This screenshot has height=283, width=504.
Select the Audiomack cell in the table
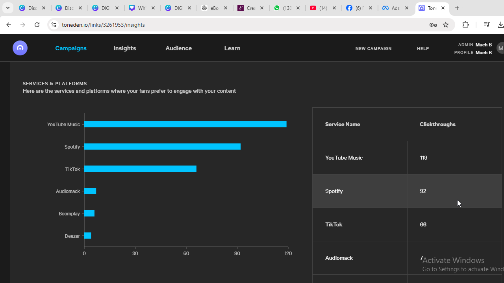point(360,258)
